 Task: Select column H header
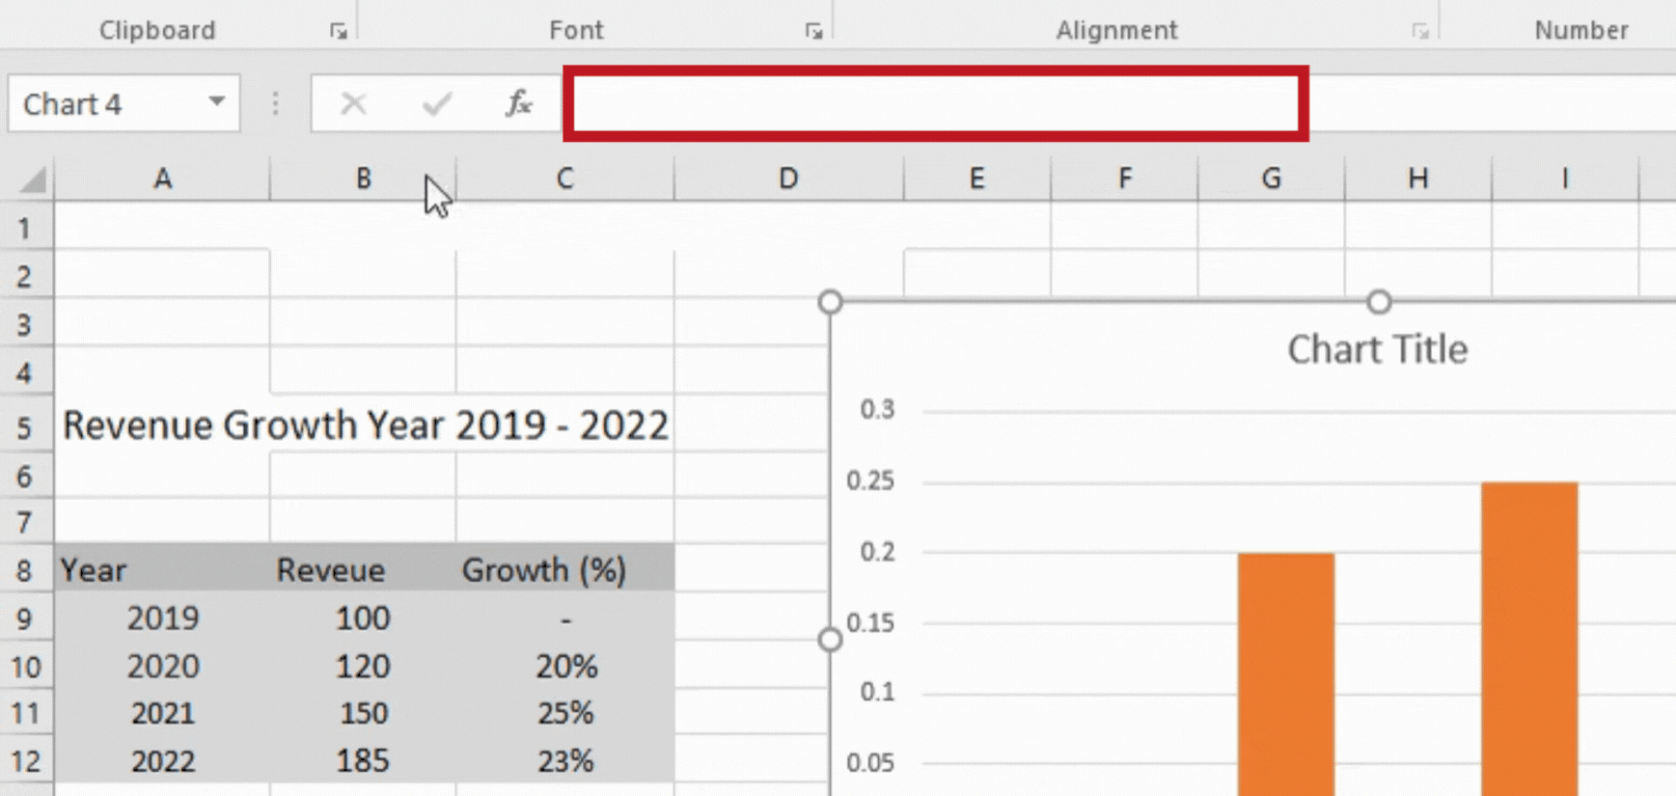click(x=1417, y=178)
